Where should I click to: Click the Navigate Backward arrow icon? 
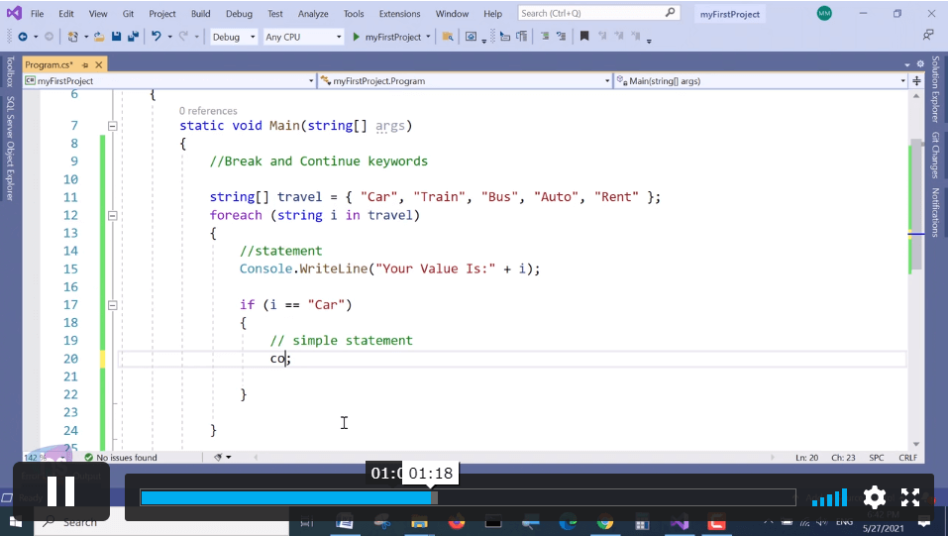click(23, 37)
